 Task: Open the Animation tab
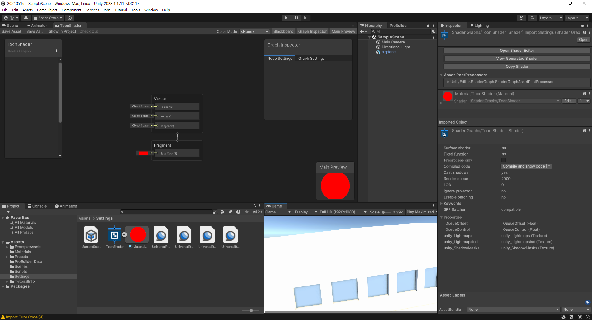(x=66, y=206)
